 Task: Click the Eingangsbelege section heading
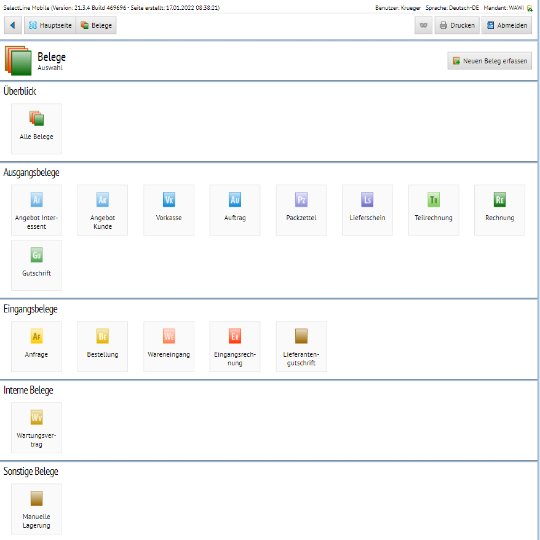(30, 309)
